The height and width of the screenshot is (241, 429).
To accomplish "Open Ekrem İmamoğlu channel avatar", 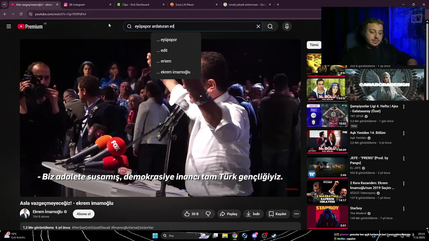I will click(x=25, y=214).
